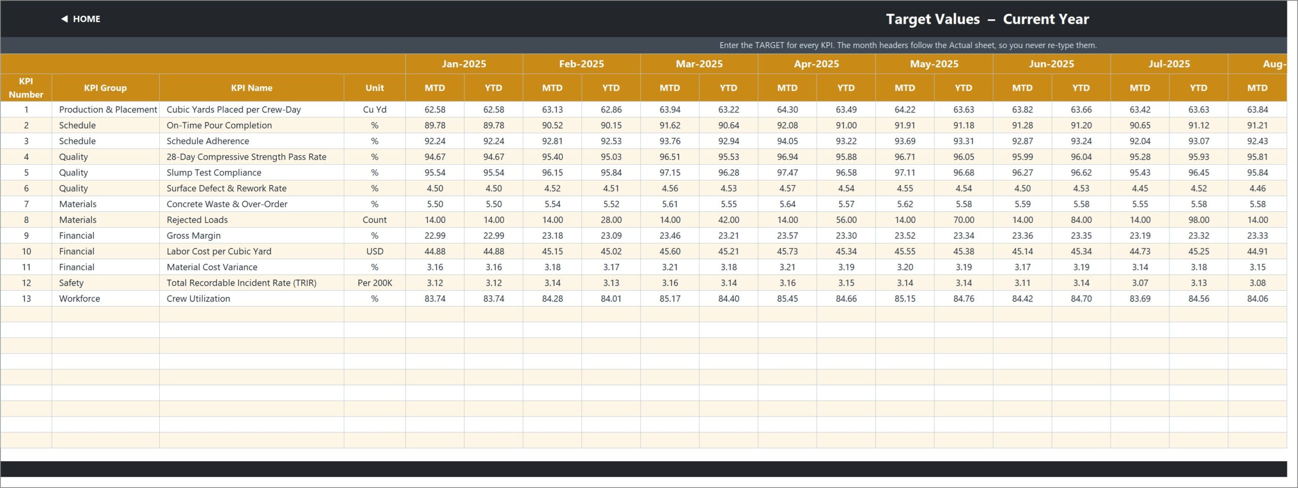This screenshot has width=1298, height=488.
Task: Click the Apr-2025 month header
Action: 816,64
